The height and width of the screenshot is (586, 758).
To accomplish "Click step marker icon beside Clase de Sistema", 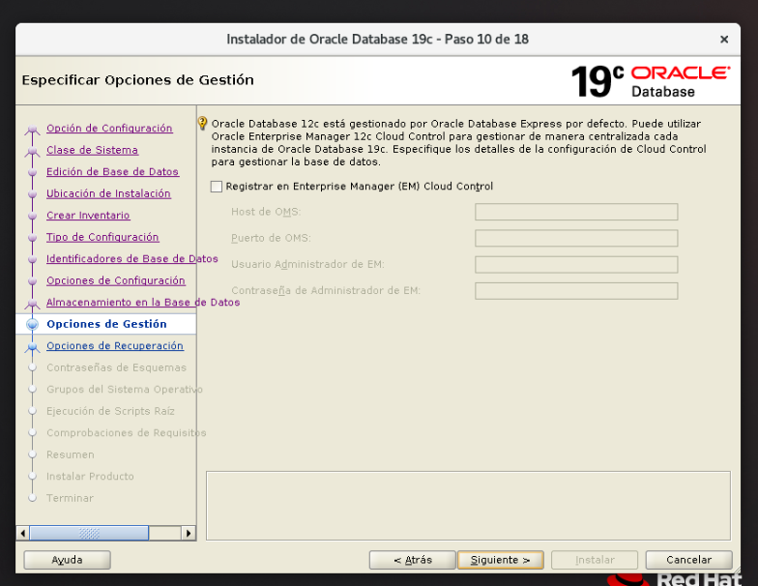I will tap(33, 151).
